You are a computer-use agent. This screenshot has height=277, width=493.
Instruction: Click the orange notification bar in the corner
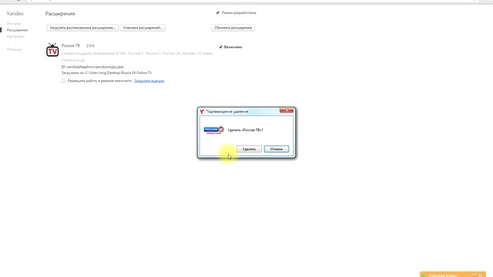(x=453, y=274)
